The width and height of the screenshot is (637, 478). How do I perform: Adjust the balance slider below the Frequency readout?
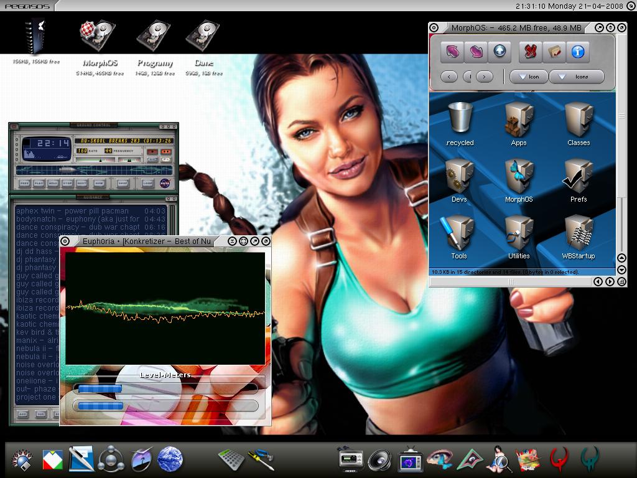coord(129,160)
